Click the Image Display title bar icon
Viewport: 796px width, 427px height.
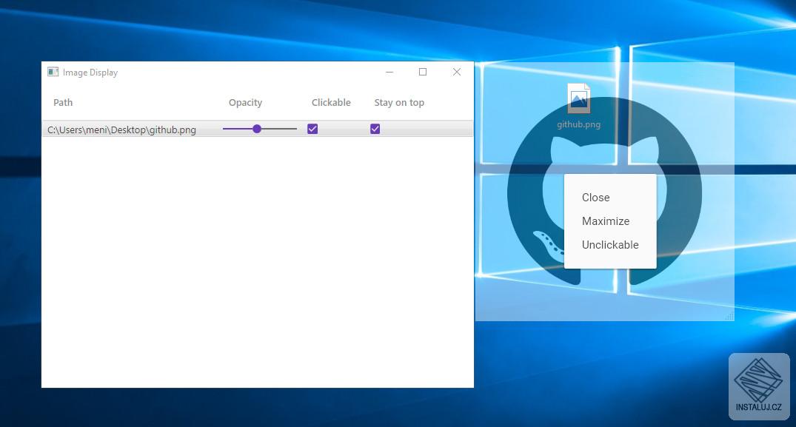point(53,72)
